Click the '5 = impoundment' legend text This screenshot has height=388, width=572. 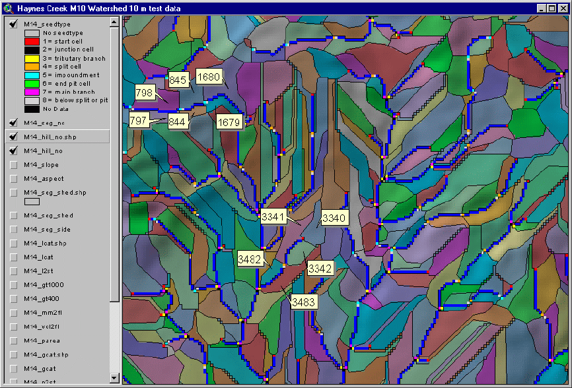(71, 75)
